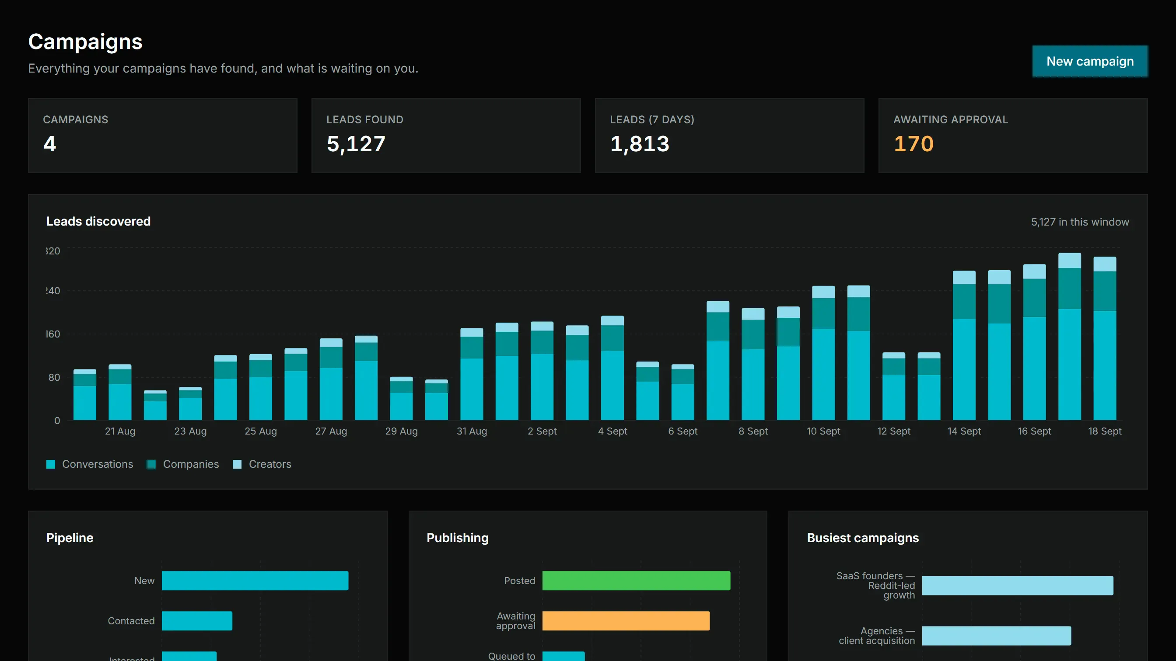Click the orange 170 awaiting value
Image resolution: width=1176 pixels, height=661 pixels.
913,144
